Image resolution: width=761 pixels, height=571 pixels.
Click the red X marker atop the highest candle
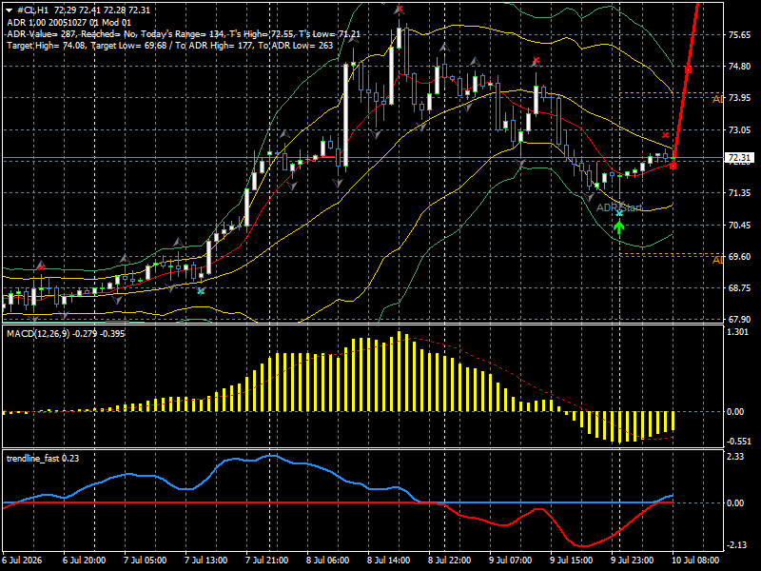click(399, 10)
